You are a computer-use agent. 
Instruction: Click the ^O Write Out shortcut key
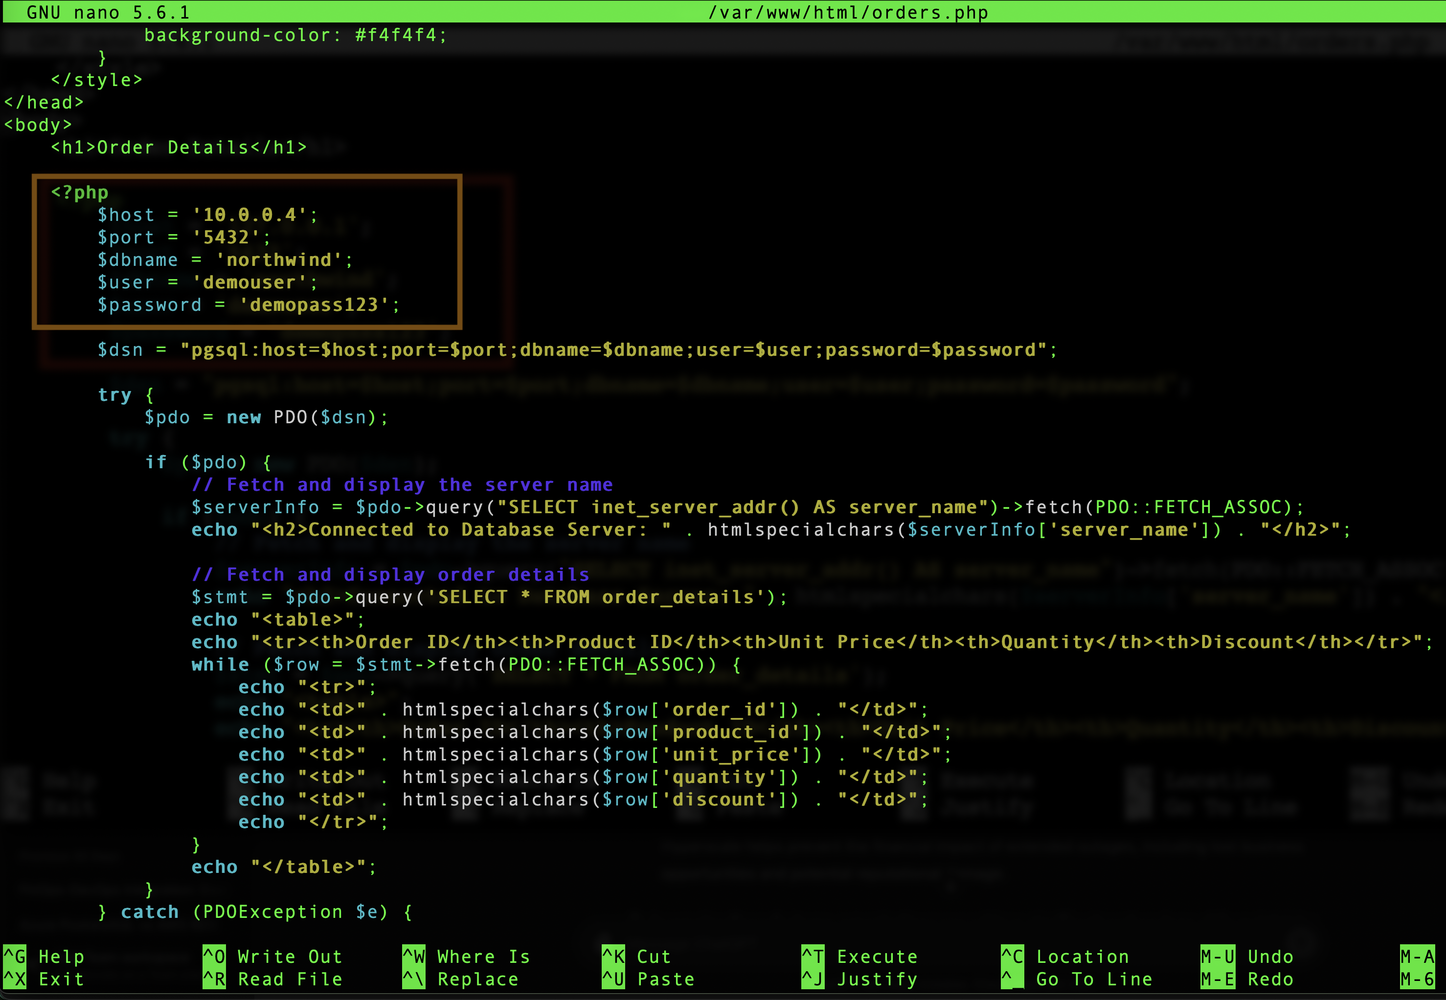pos(214,956)
